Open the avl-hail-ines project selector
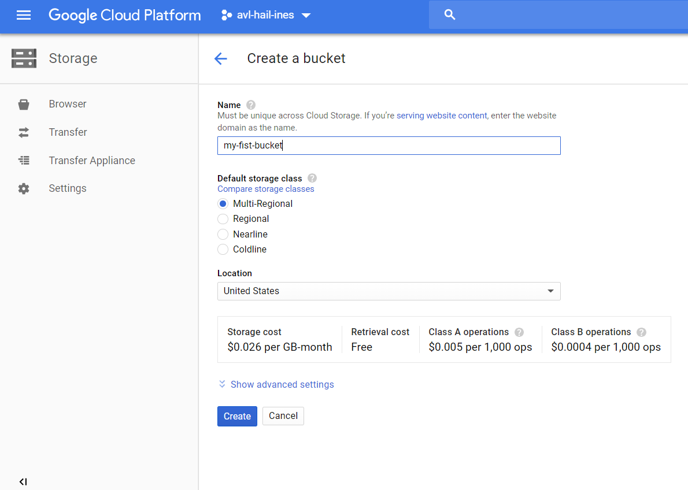688x490 pixels. [x=266, y=15]
